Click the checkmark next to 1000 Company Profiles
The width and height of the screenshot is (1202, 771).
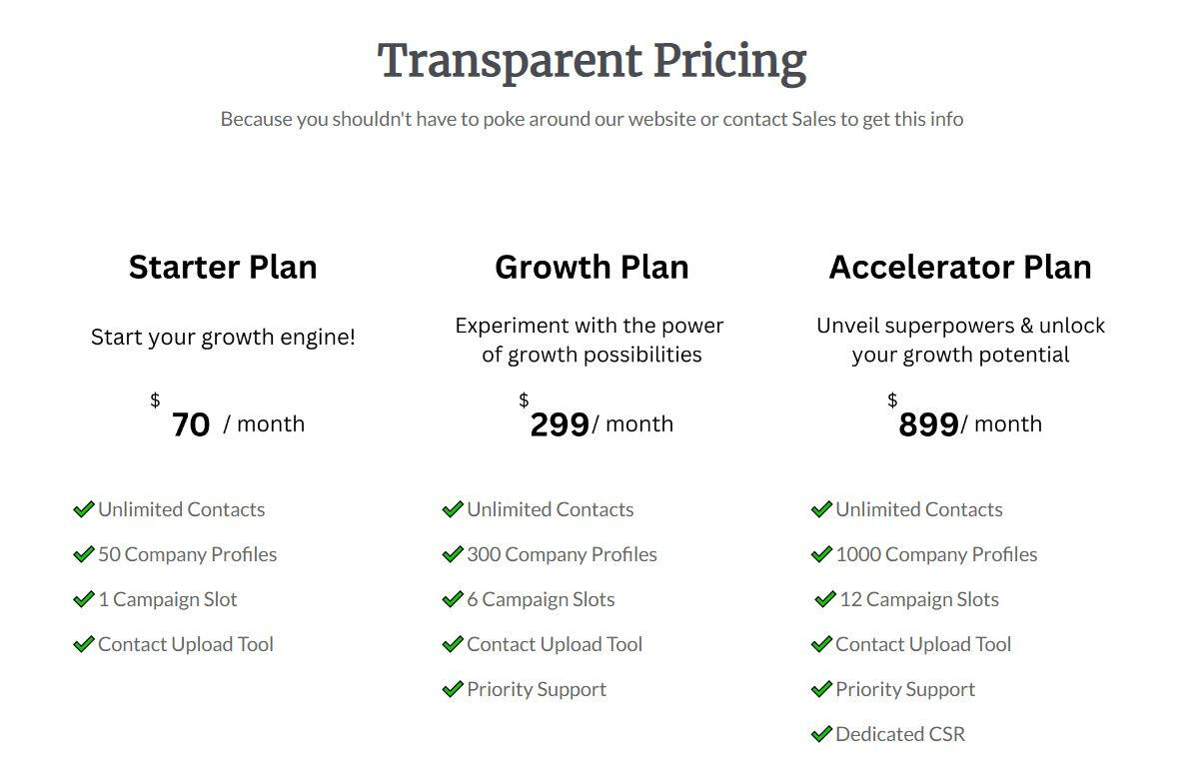point(821,554)
